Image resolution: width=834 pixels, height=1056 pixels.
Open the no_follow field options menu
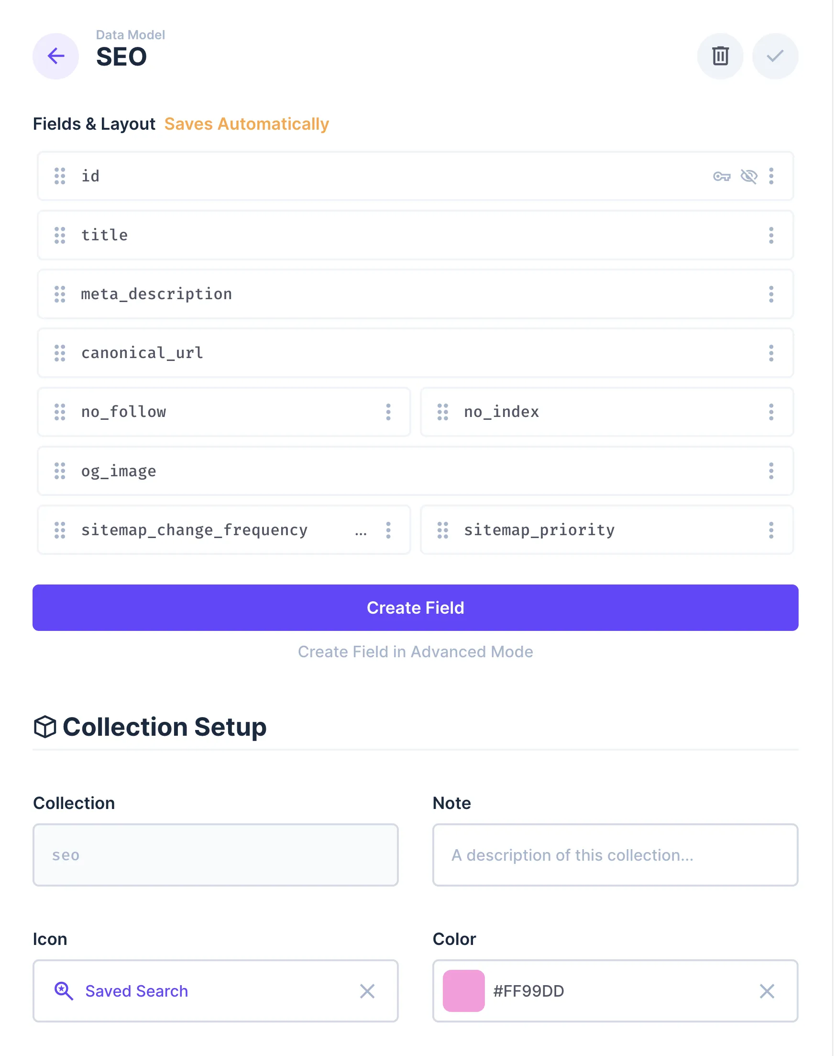pyautogui.click(x=388, y=413)
